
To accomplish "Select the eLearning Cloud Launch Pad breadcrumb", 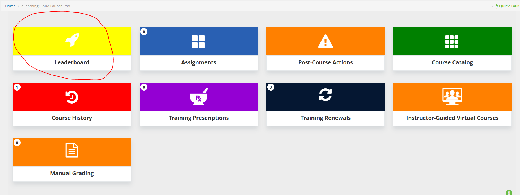I will 46,6.
